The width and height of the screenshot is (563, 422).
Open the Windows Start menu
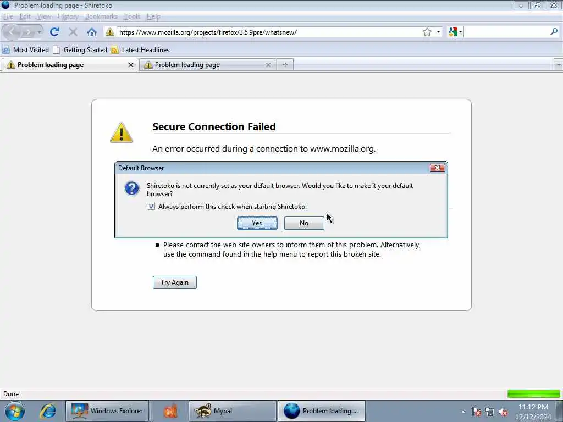click(x=15, y=411)
